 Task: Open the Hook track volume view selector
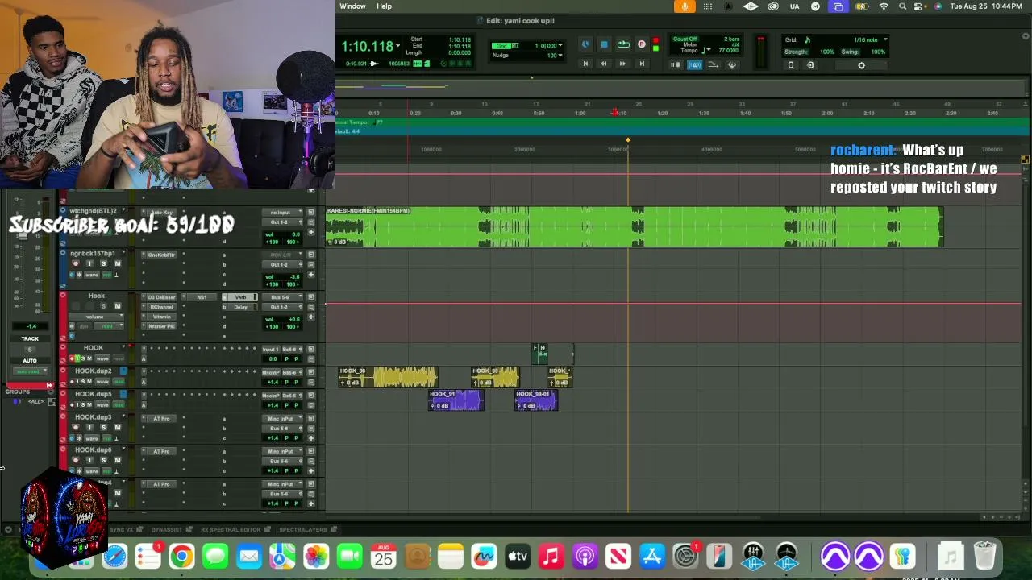96,317
